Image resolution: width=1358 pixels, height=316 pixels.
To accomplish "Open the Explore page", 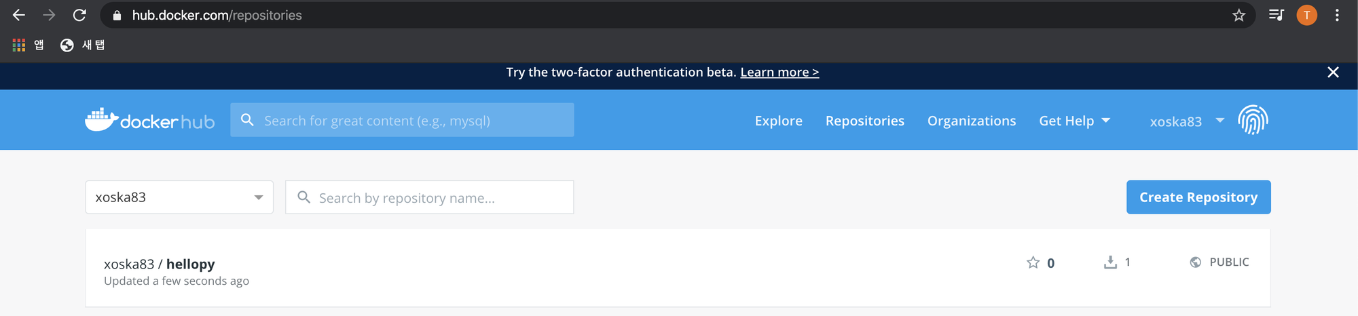I will tap(779, 121).
